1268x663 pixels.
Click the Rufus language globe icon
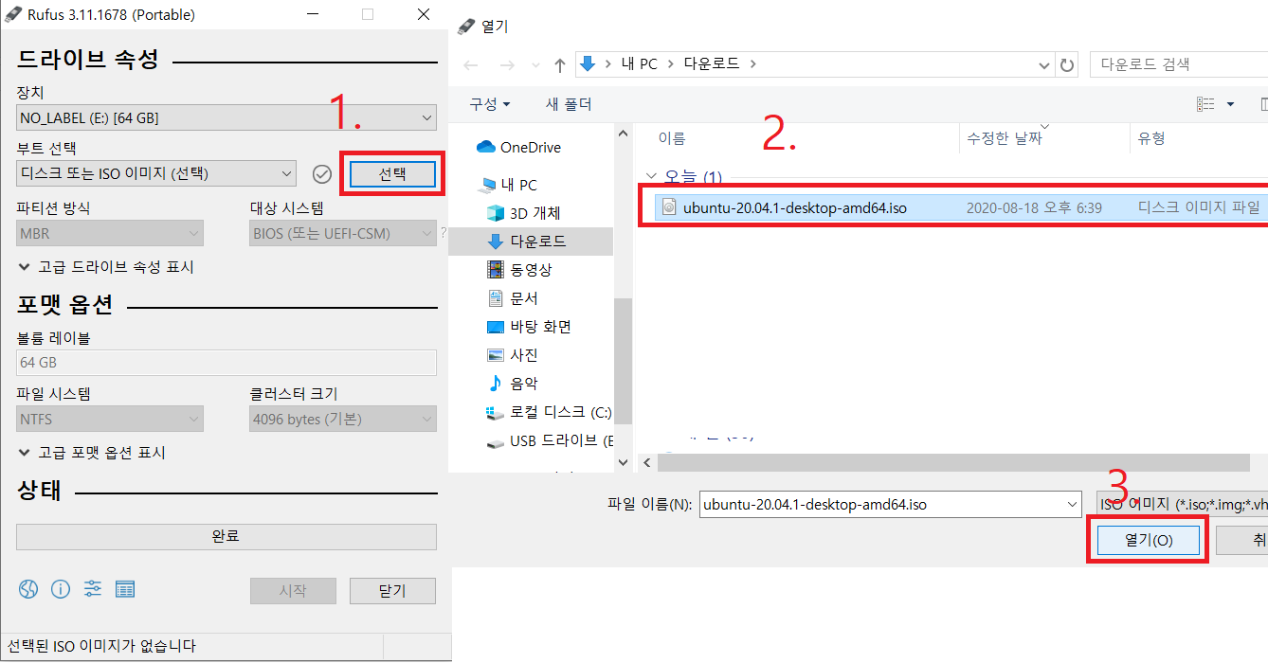[x=28, y=589]
